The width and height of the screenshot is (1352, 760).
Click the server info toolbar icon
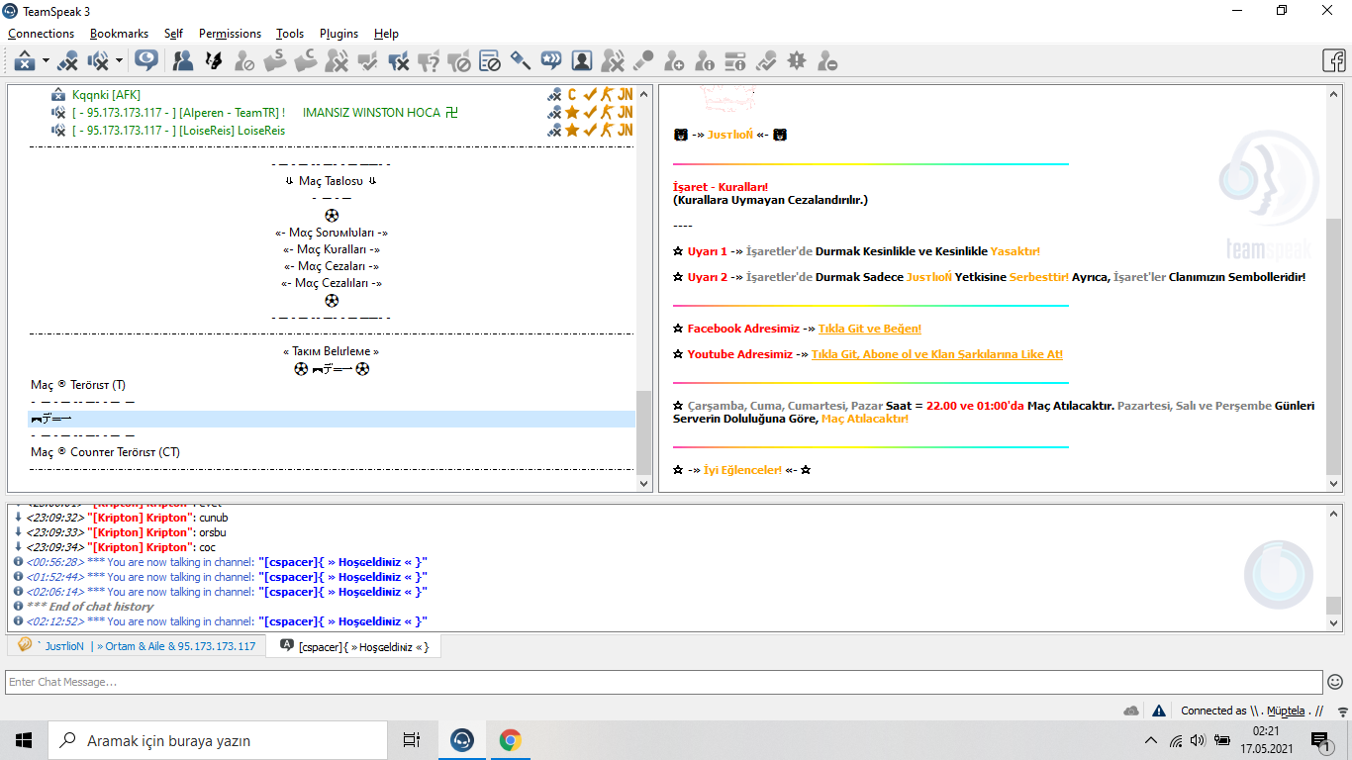[735, 61]
